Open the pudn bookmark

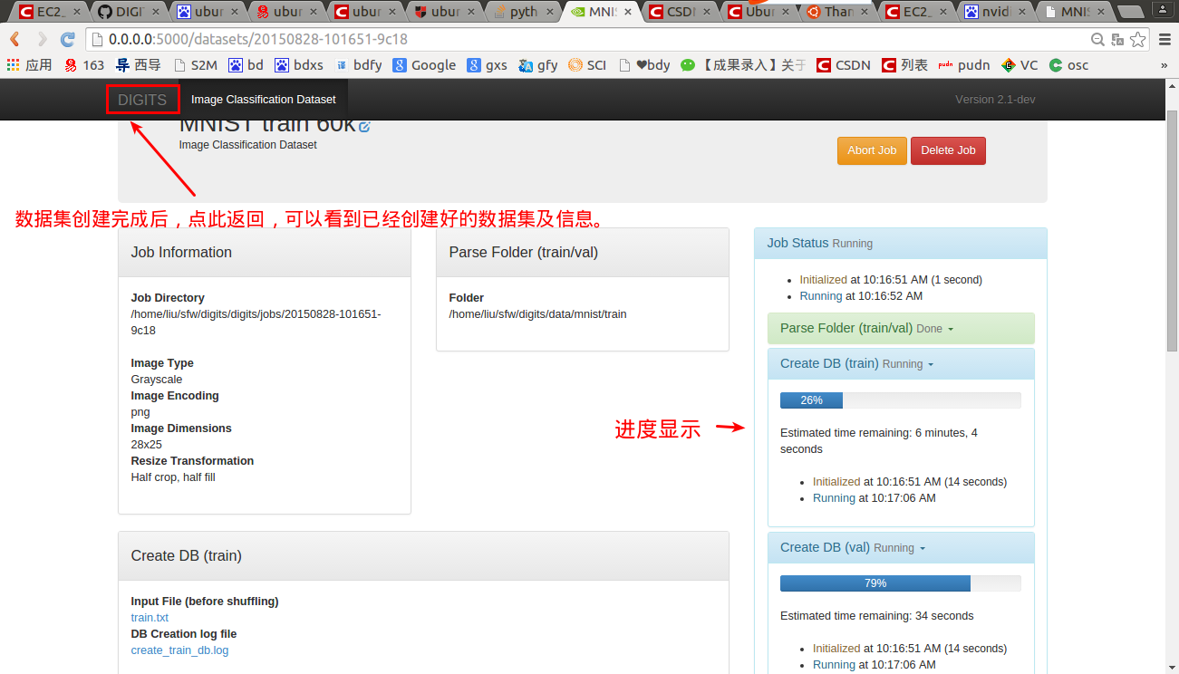[x=964, y=65]
